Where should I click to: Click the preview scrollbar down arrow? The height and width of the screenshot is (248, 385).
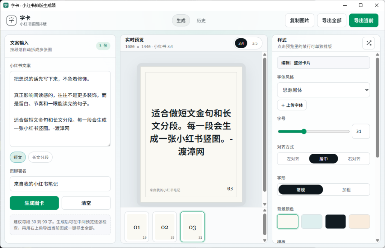(x=265, y=204)
